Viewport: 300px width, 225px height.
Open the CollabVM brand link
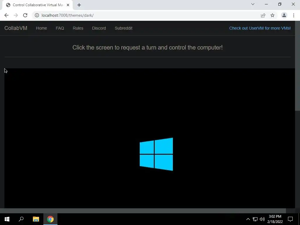(x=16, y=28)
